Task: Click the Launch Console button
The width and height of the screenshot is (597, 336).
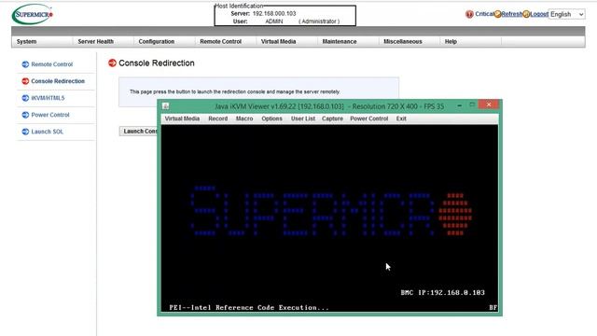Action: coord(139,131)
